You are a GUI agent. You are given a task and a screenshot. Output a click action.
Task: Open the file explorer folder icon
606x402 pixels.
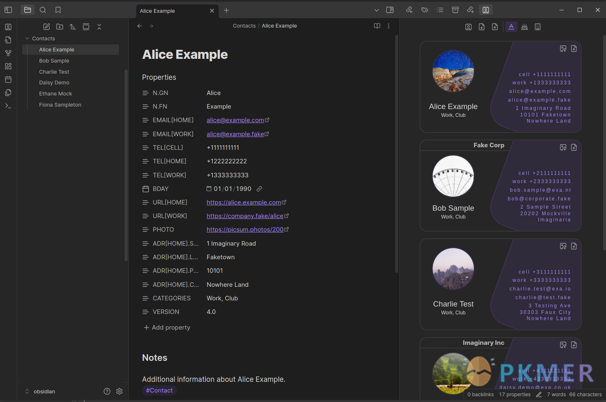28,10
